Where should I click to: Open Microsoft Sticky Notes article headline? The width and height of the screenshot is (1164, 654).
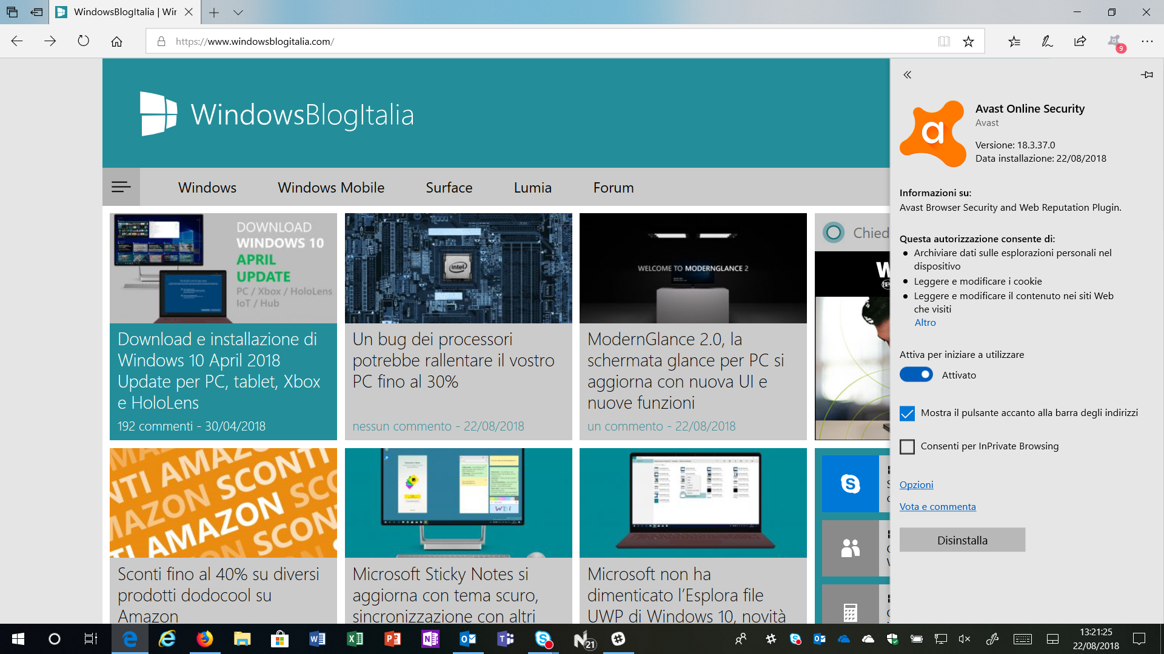(x=445, y=595)
